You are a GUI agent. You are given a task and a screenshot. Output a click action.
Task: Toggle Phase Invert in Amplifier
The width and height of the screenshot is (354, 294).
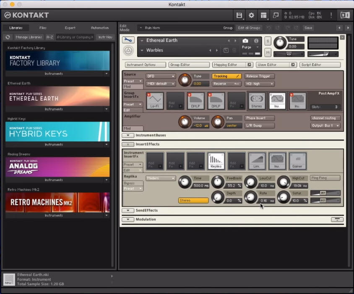[x=259, y=118]
